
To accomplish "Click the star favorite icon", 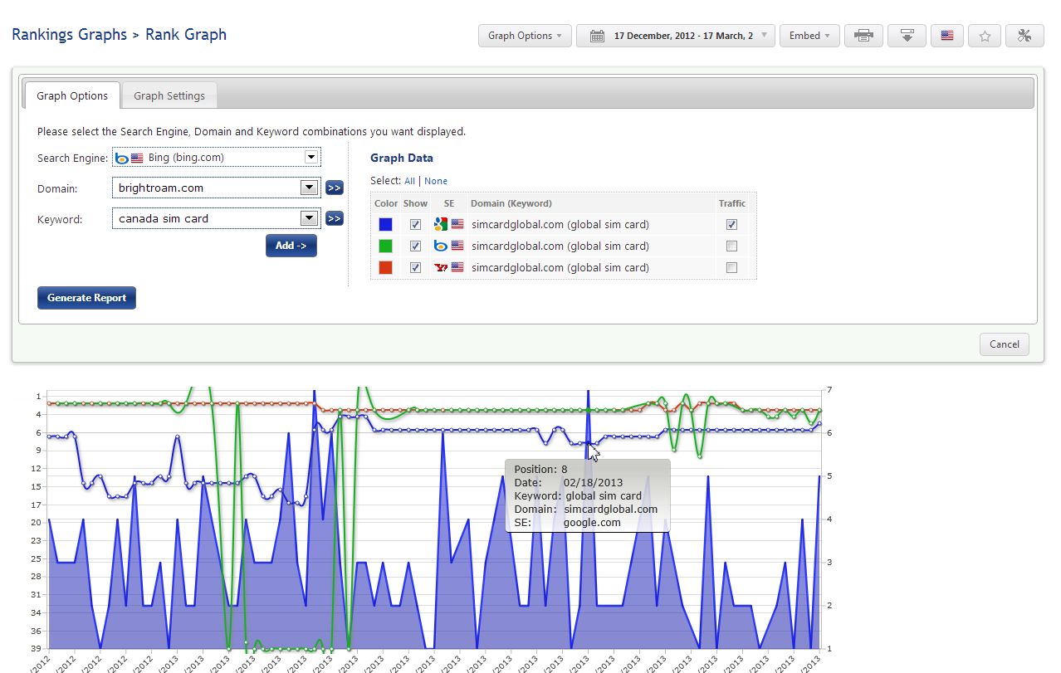I will tap(985, 36).
